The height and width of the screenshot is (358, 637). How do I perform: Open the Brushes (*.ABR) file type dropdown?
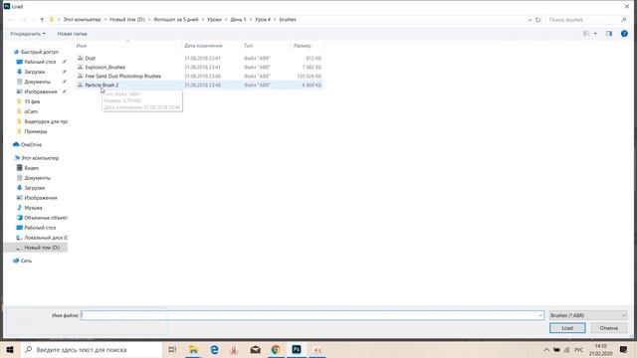coord(588,315)
